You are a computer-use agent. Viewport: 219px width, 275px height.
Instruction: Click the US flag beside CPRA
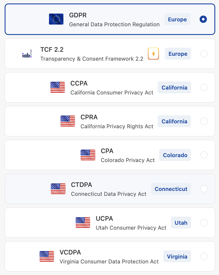[68, 121]
